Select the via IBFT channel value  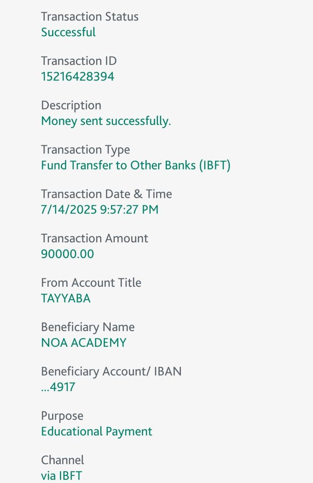pos(61,476)
